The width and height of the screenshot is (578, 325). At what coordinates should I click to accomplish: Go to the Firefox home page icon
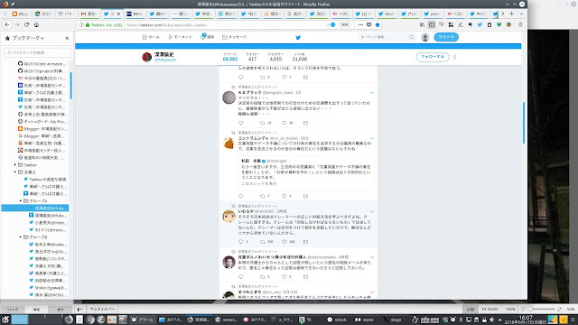coord(36,24)
